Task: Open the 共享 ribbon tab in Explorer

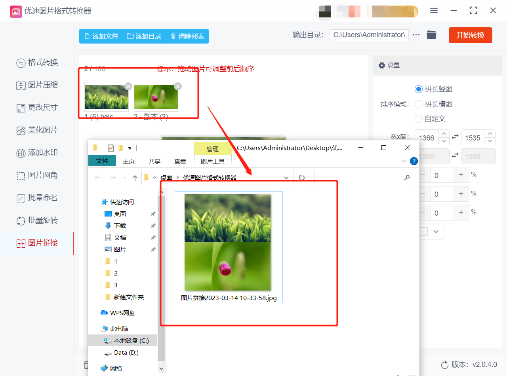Action: [154, 161]
